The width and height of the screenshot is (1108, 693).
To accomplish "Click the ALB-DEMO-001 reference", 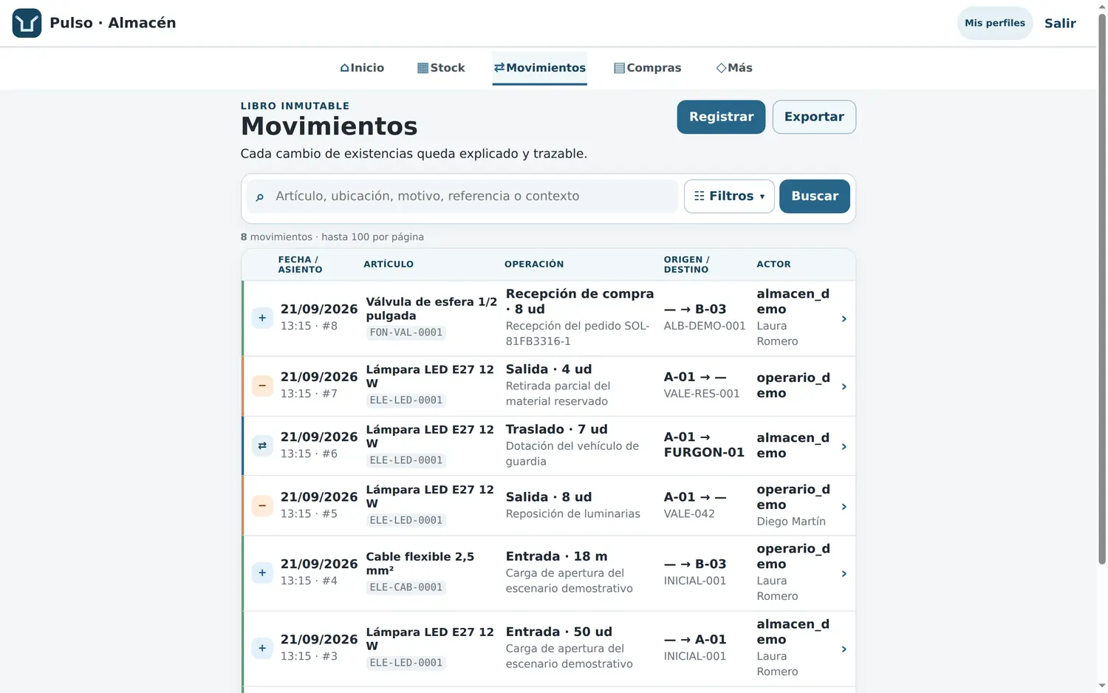I will [705, 326].
